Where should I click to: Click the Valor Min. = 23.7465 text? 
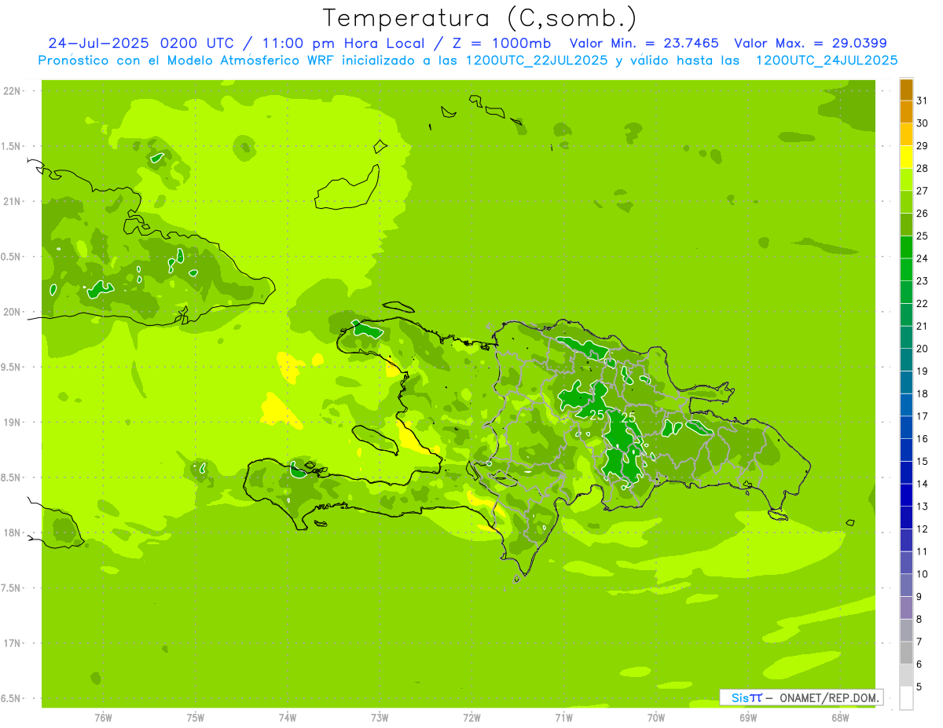[644, 43]
